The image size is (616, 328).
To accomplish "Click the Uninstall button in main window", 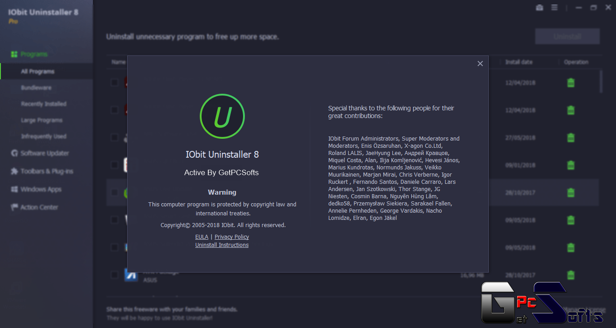I will click(567, 36).
